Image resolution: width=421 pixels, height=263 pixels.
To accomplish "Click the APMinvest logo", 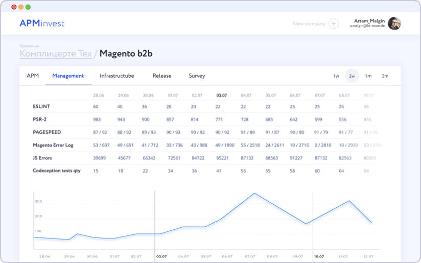I will tap(42, 23).
